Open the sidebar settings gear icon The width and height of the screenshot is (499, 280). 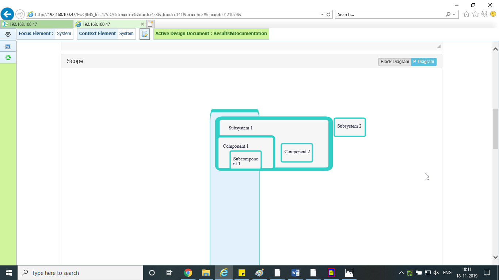(8, 34)
